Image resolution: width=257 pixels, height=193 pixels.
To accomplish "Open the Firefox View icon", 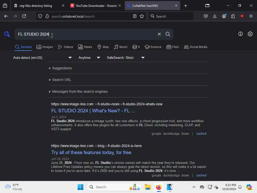I will pos(5,6).
